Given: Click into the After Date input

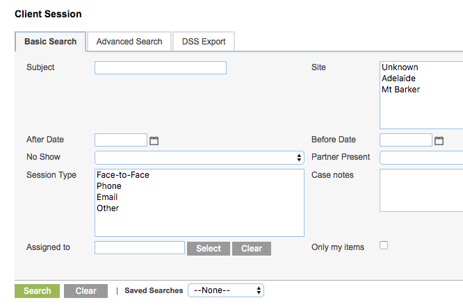Looking at the screenshot, I should (121, 140).
